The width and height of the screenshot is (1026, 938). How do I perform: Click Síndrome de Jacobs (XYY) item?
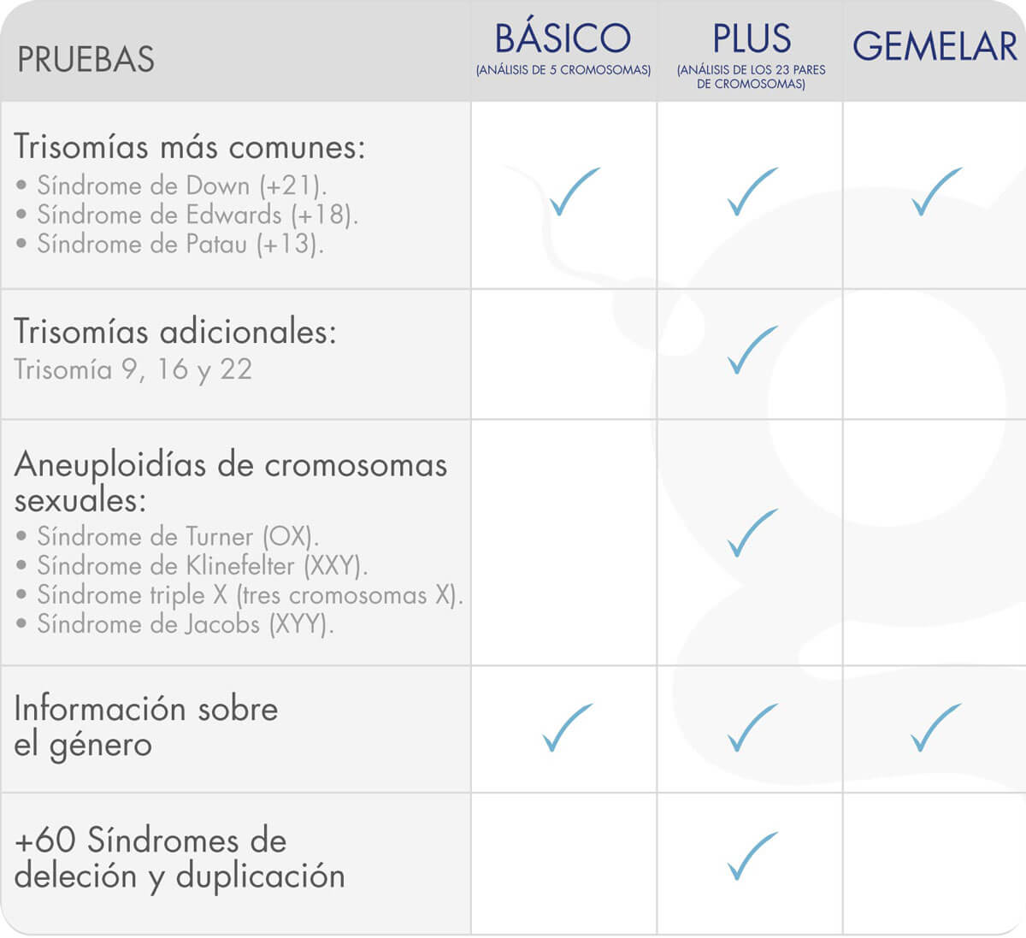click(x=185, y=624)
